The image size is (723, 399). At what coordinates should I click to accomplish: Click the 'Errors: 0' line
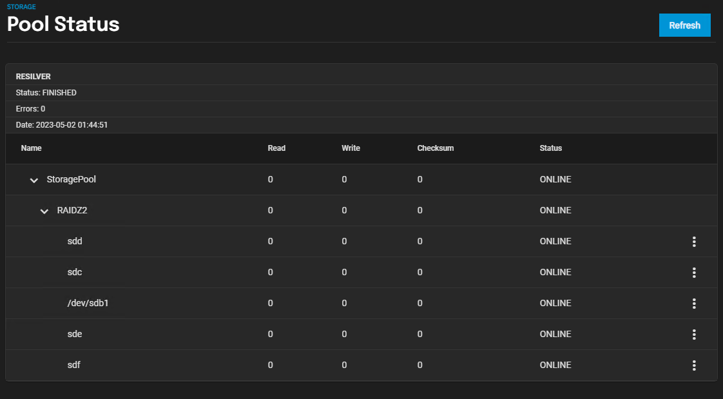30,109
